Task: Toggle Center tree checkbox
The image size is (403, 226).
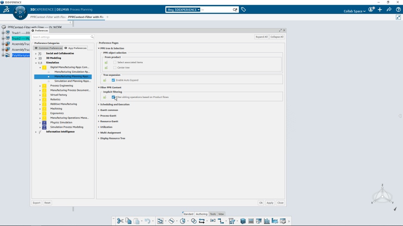Action: coord(115,68)
